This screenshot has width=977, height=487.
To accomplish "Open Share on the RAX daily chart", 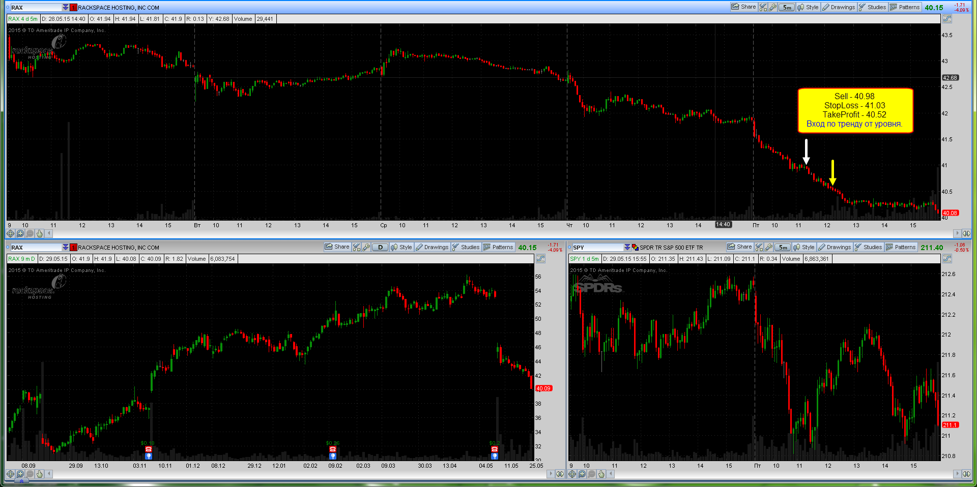I will pos(337,247).
